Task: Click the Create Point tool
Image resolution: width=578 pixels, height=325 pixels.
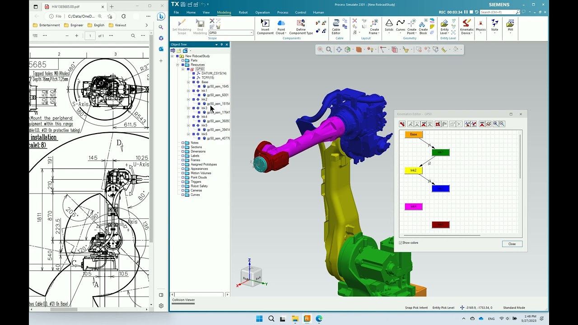Action: click(412, 27)
